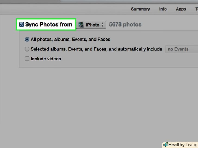Click the iPhoto application icon
198x148 pixels.
coord(81,25)
